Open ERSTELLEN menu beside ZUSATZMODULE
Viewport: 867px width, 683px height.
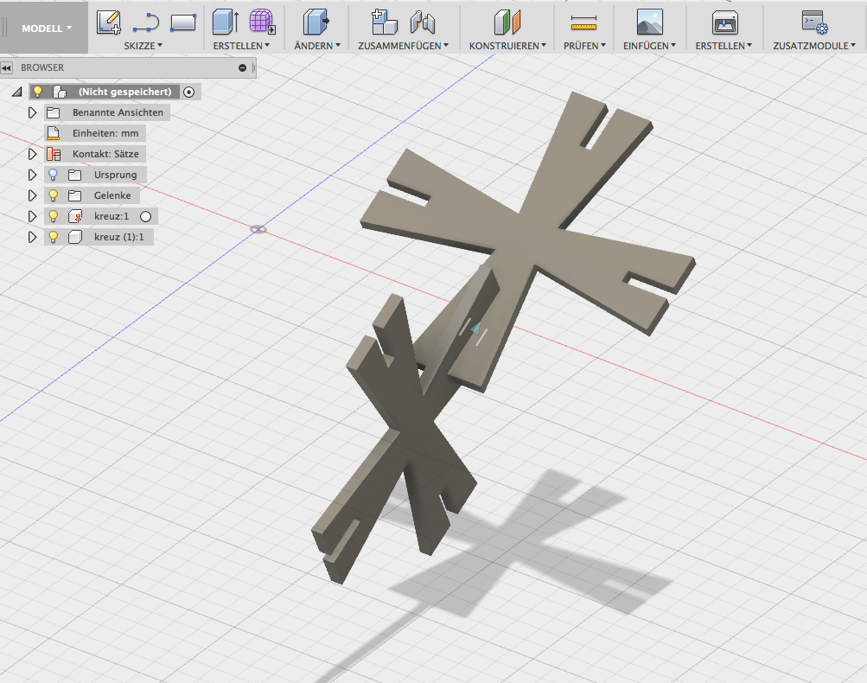coord(724,46)
